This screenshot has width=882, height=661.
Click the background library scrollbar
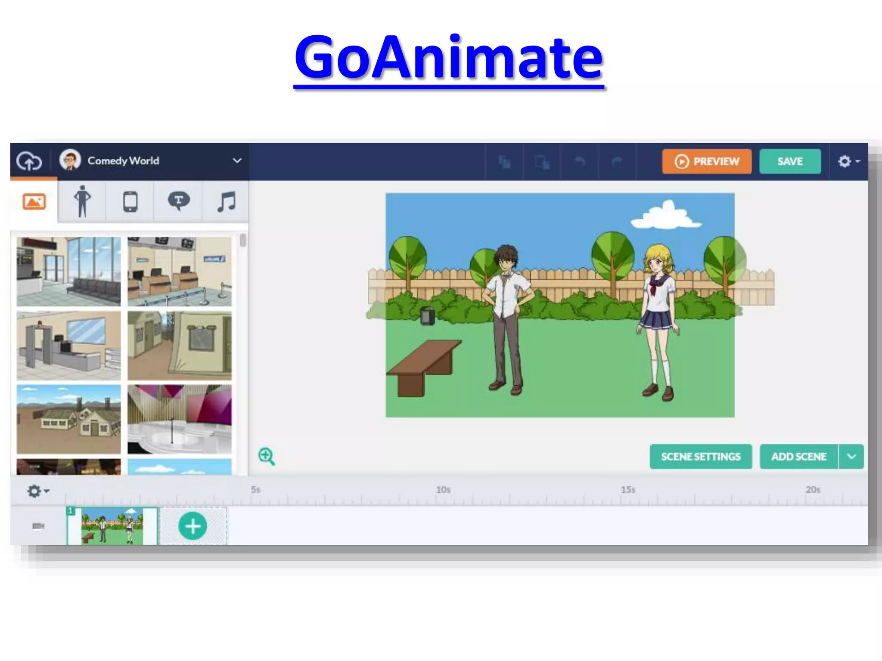point(243,240)
